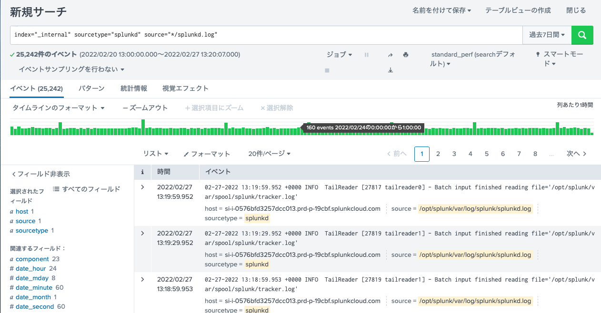Click inside the search query input field
The height and width of the screenshot is (313, 601).
[190, 35]
